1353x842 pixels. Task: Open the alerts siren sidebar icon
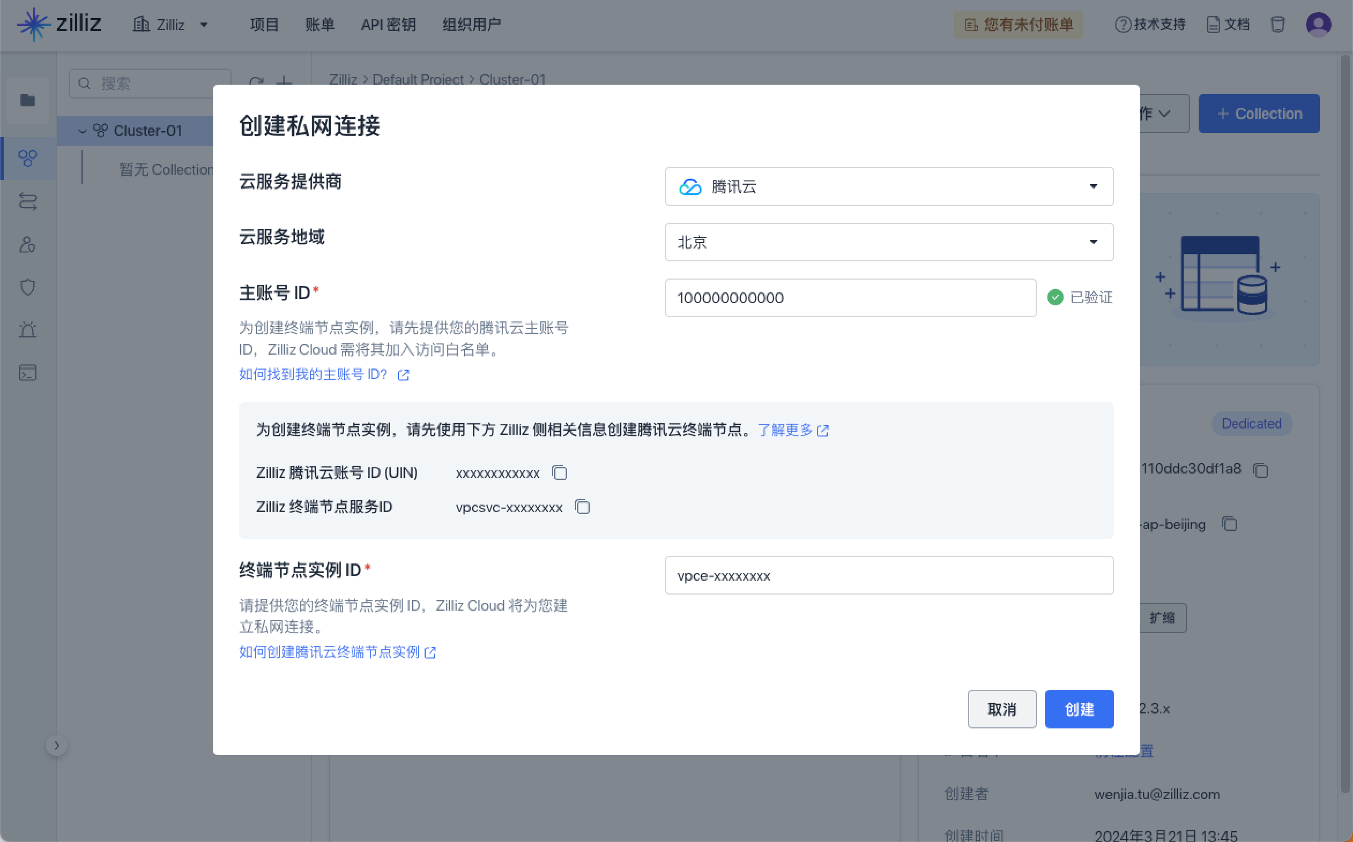[28, 330]
